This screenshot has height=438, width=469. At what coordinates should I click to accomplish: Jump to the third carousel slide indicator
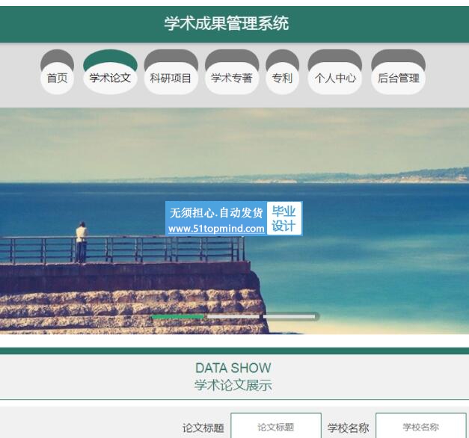(x=289, y=317)
